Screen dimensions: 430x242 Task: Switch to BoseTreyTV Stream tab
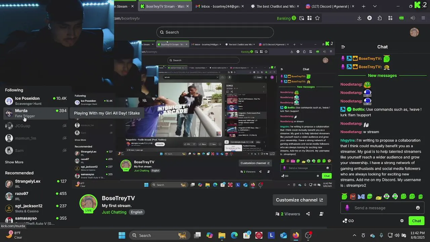(165, 6)
